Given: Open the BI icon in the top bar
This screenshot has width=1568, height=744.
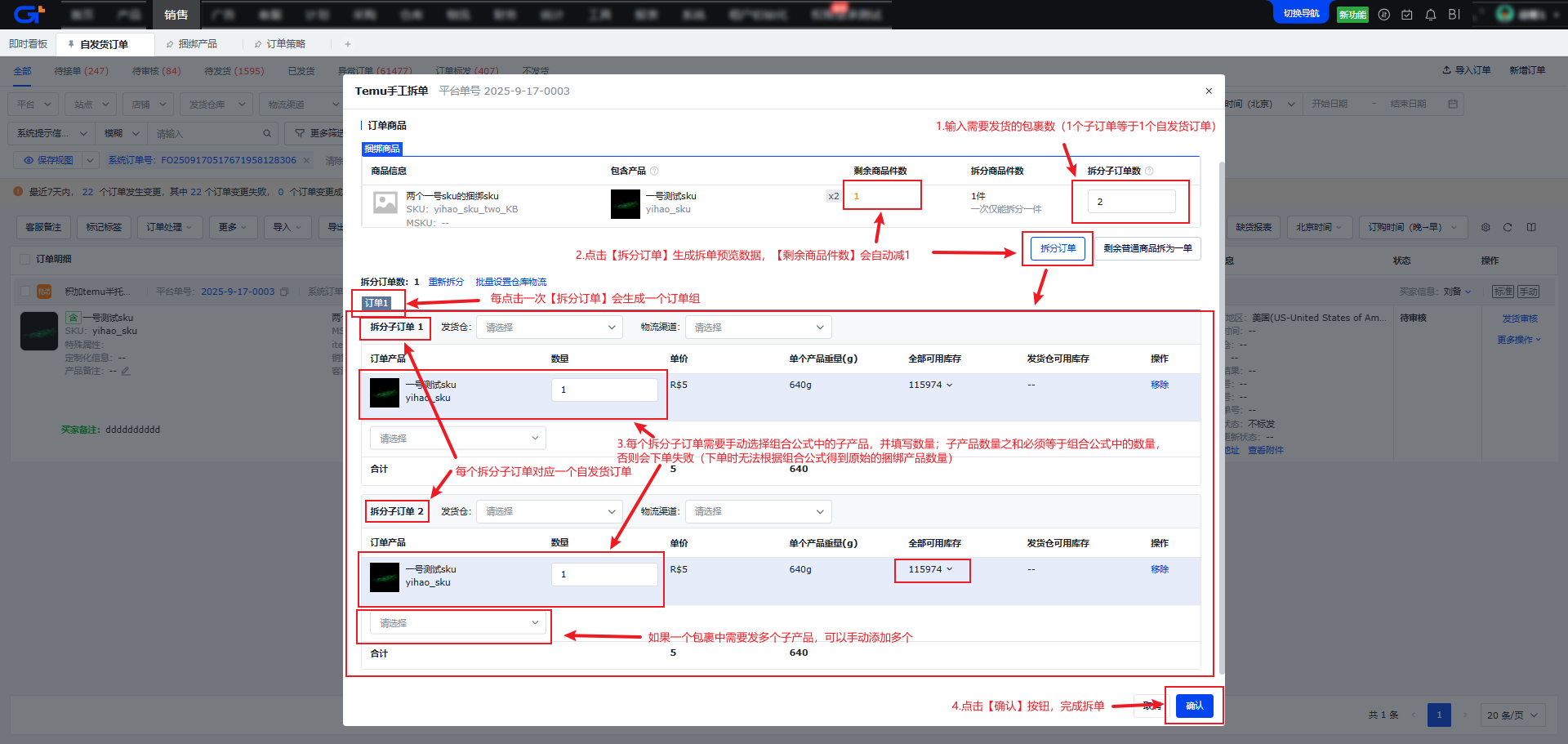Looking at the screenshot, I should point(1454,15).
